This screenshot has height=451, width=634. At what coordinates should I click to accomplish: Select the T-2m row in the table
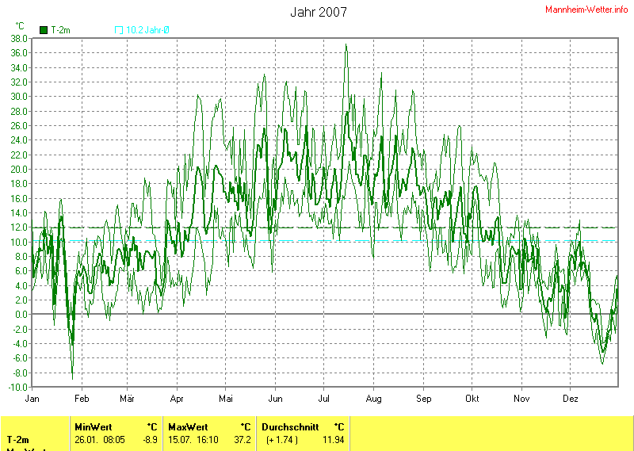point(19,439)
